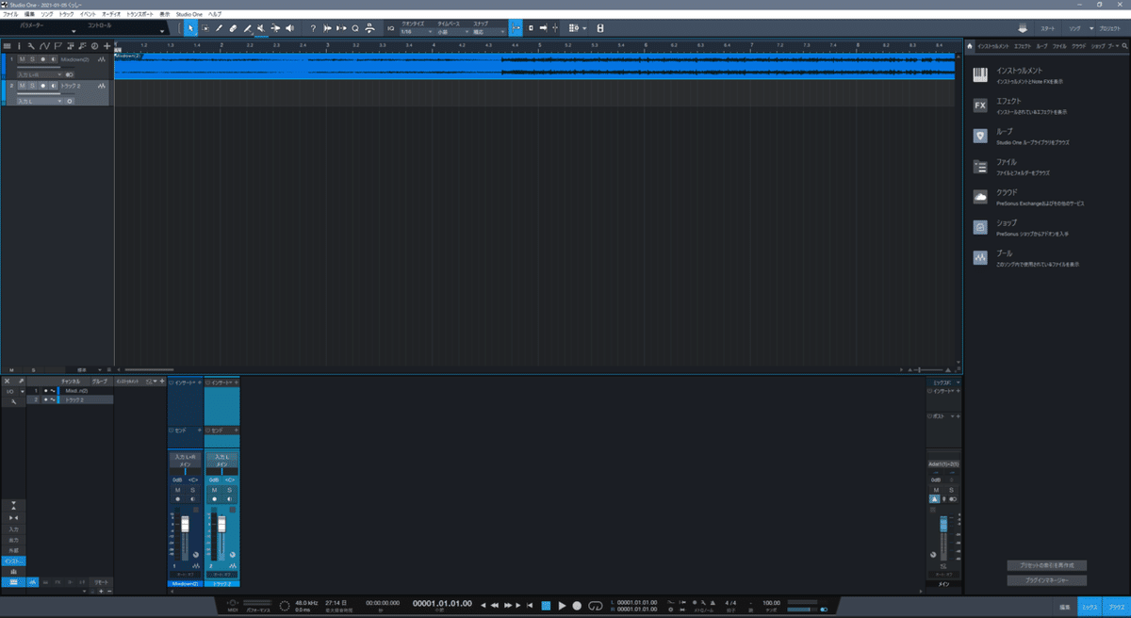Mute track 2 in arrangement
Image resolution: width=1131 pixels, height=618 pixels.
coord(22,86)
